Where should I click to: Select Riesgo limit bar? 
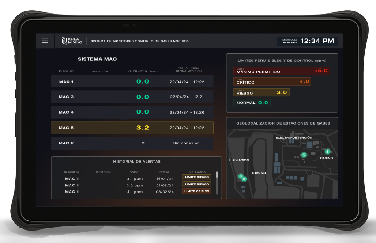tap(261, 92)
